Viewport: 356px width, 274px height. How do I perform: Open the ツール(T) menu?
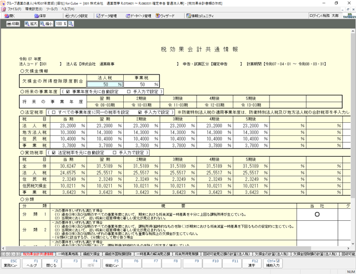[52, 9]
